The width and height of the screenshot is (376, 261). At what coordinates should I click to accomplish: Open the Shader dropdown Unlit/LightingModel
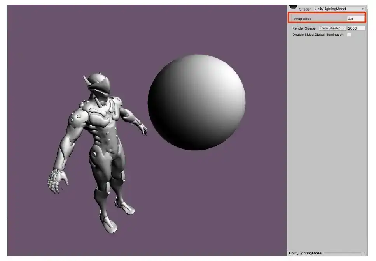pyautogui.click(x=339, y=9)
